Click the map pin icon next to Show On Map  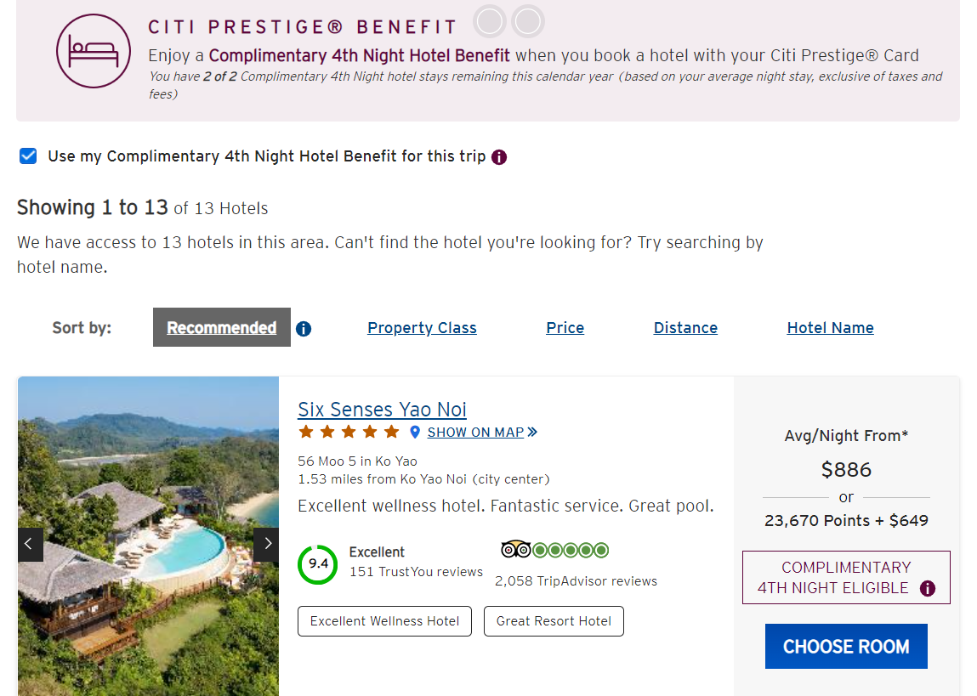coord(414,432)
